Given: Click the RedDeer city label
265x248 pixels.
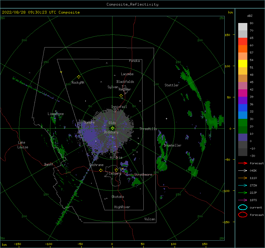Looking at the screenshot, I should pyautogui.click(x=125, y=89).
